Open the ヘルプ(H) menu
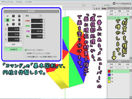This screenshot has height=99, width=132. coord(28,2)
